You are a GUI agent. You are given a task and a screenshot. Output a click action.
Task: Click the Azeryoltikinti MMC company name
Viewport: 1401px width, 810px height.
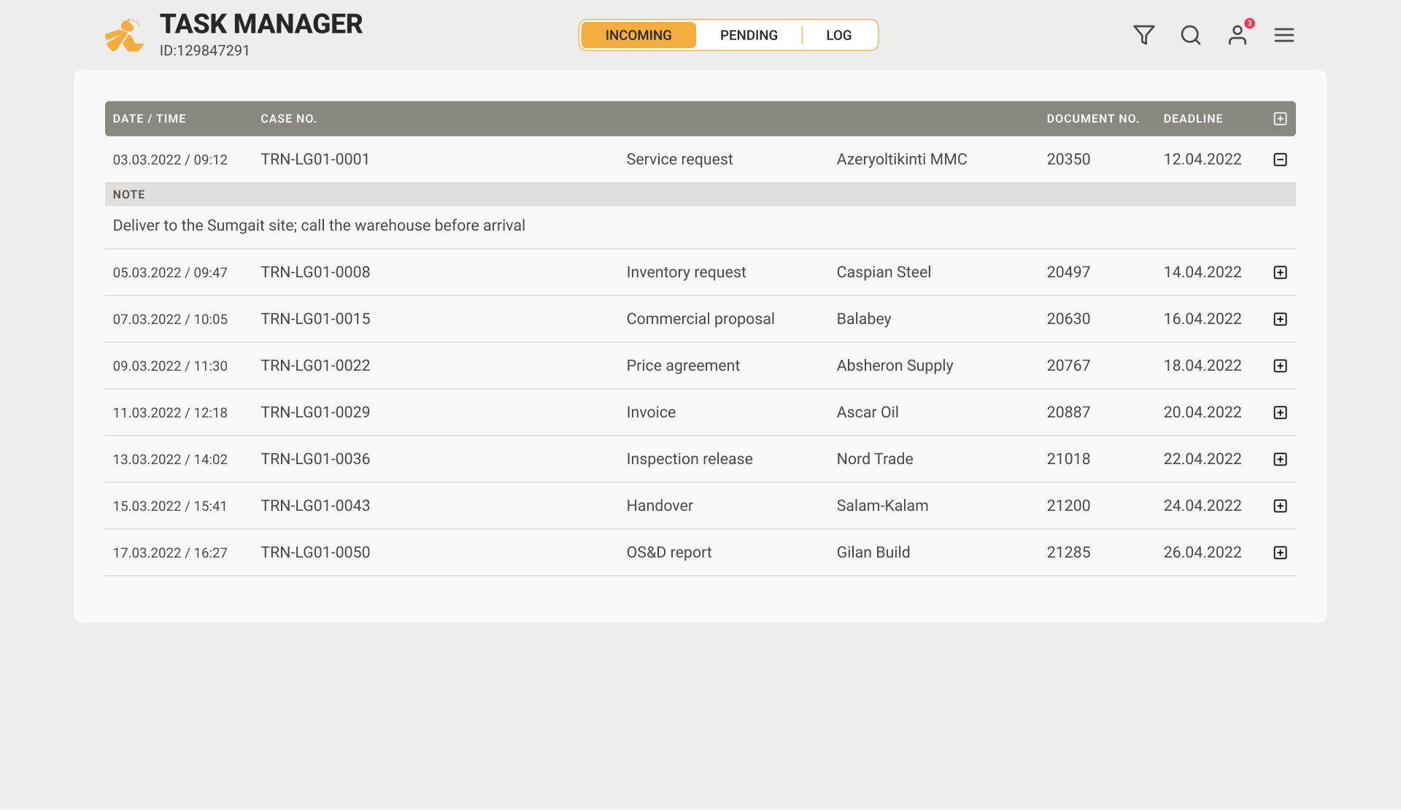902,159
